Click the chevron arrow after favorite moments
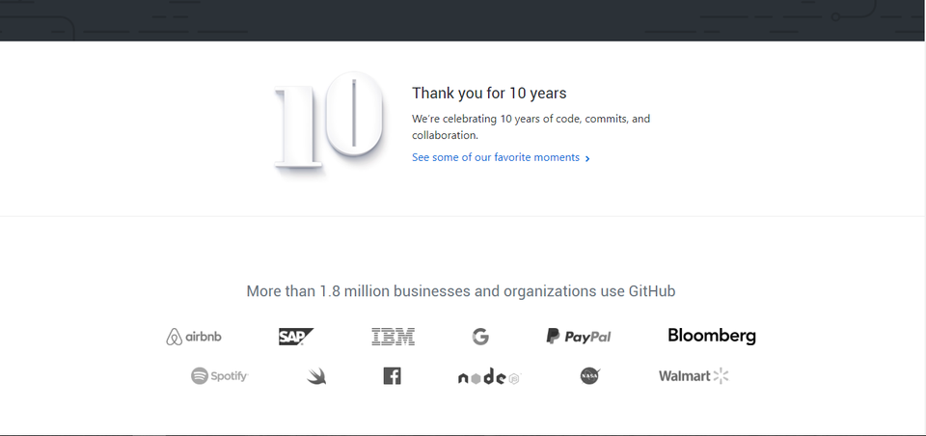The height and width of the screenshot is (436, 926). [x=587, y=158]
